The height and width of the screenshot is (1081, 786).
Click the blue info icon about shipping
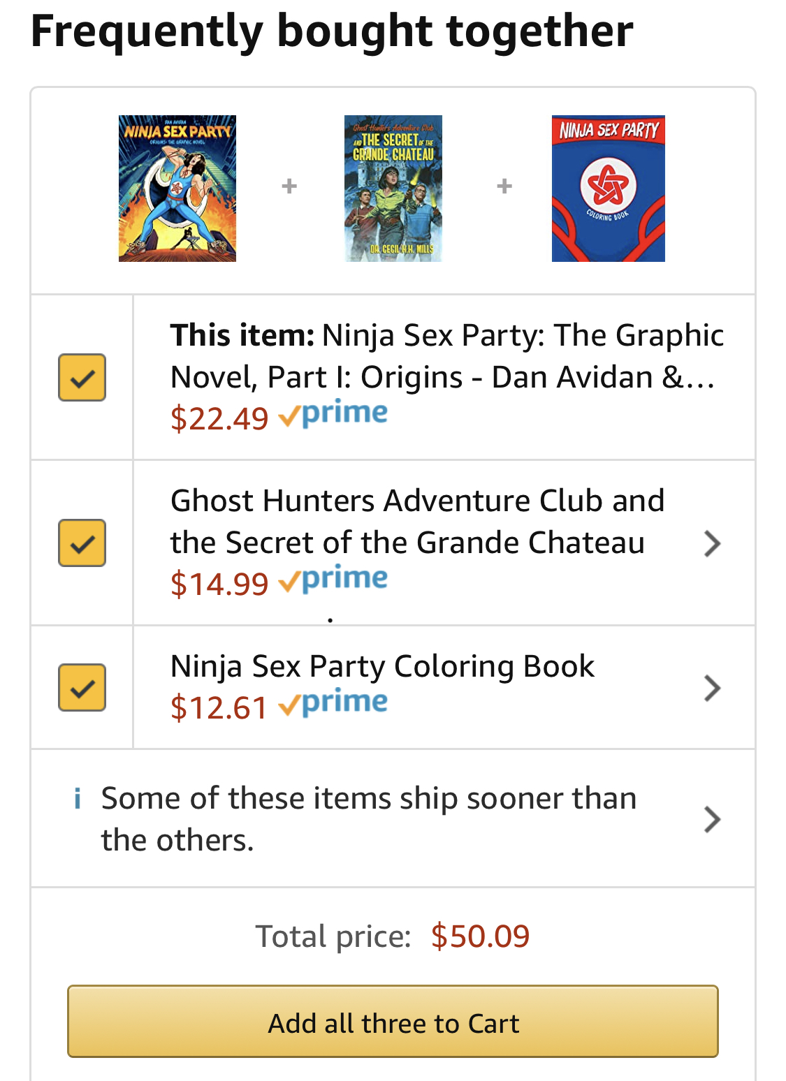[x=78, y=798]
